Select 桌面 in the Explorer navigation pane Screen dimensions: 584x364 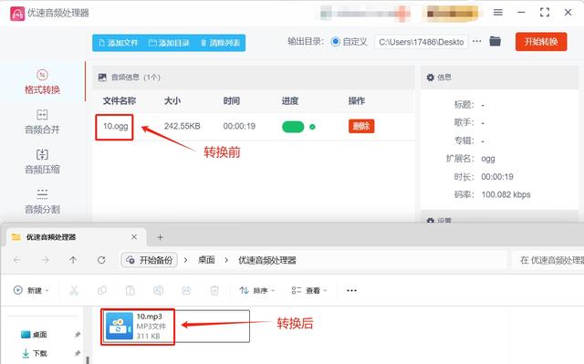click(x=35, y=334)
